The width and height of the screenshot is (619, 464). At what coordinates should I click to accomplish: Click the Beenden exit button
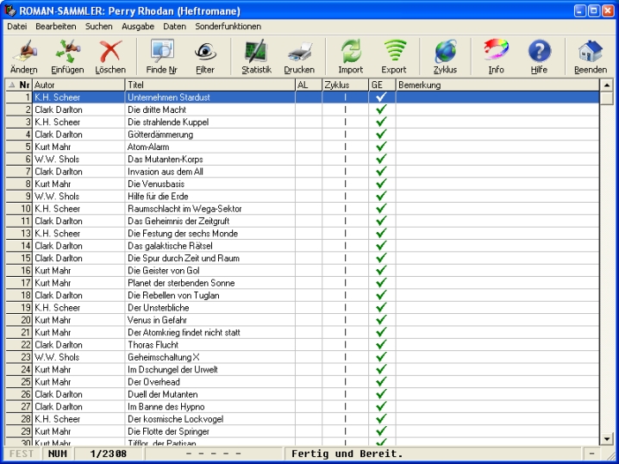591,56
